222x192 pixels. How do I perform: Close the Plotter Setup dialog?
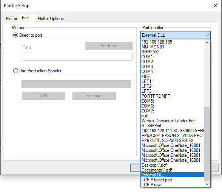tap(216, 5)
